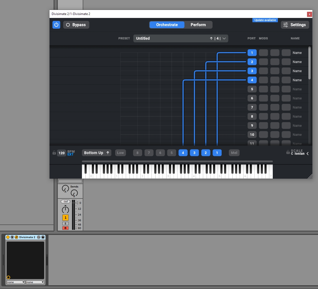The image size is (318, 289).
Task: Click the second mod slot of port 2
Action: coord(275,62)
